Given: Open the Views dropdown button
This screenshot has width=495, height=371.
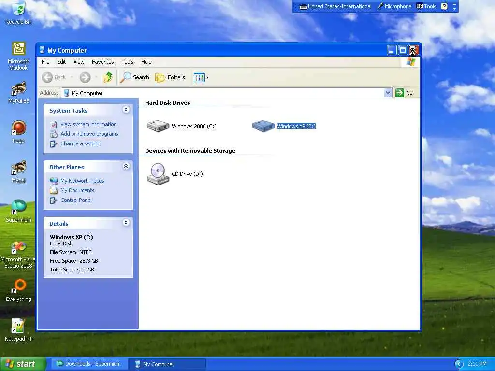Looking at the screenshot, I should pyautogui.click(x=201, y=77).
